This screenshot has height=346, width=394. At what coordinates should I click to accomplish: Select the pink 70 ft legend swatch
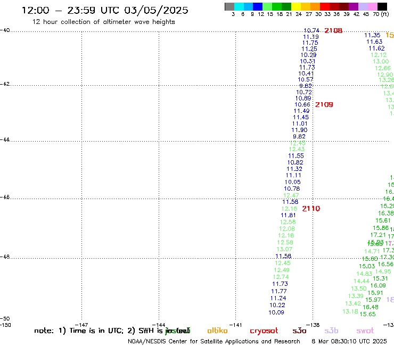tap(373, 6)
